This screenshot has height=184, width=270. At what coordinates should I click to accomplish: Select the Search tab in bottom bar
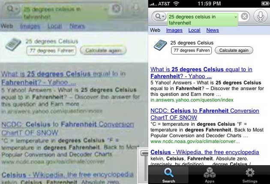(x=168, y=175)
